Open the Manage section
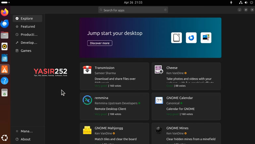The height and width of the screenshot is (144, 255). point(27,131)
